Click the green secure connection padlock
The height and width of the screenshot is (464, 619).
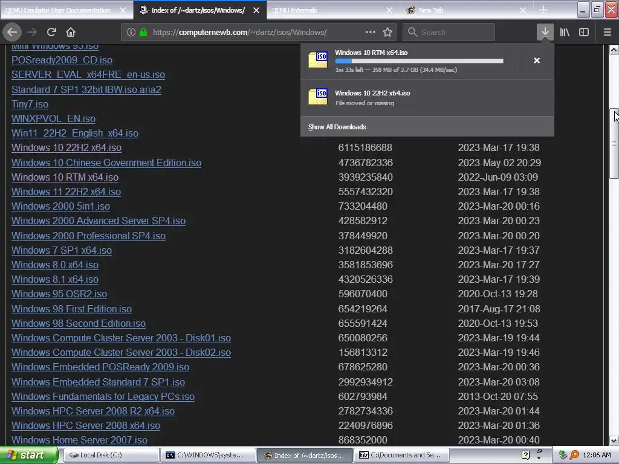click(x=143, y=32)
